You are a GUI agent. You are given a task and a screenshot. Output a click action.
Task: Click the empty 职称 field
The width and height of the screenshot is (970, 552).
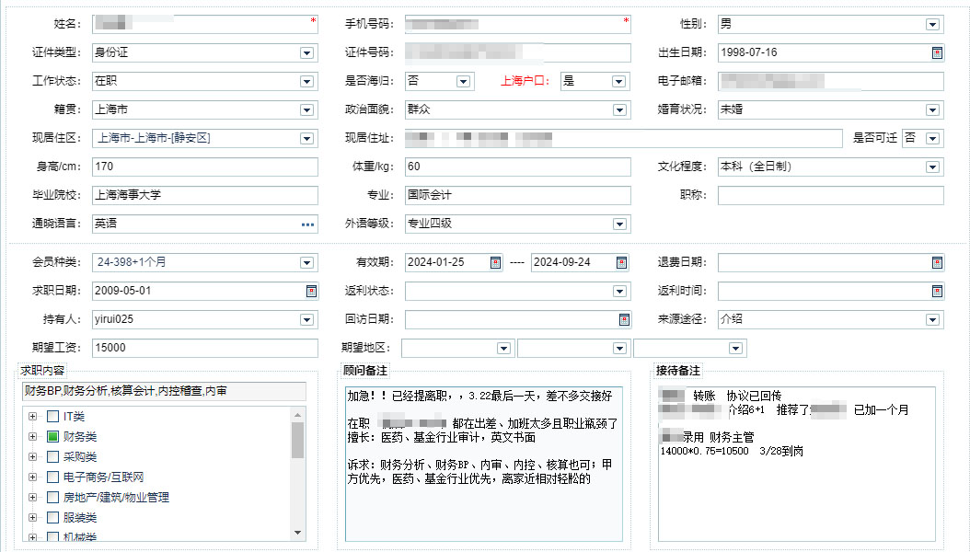point(831,195)
